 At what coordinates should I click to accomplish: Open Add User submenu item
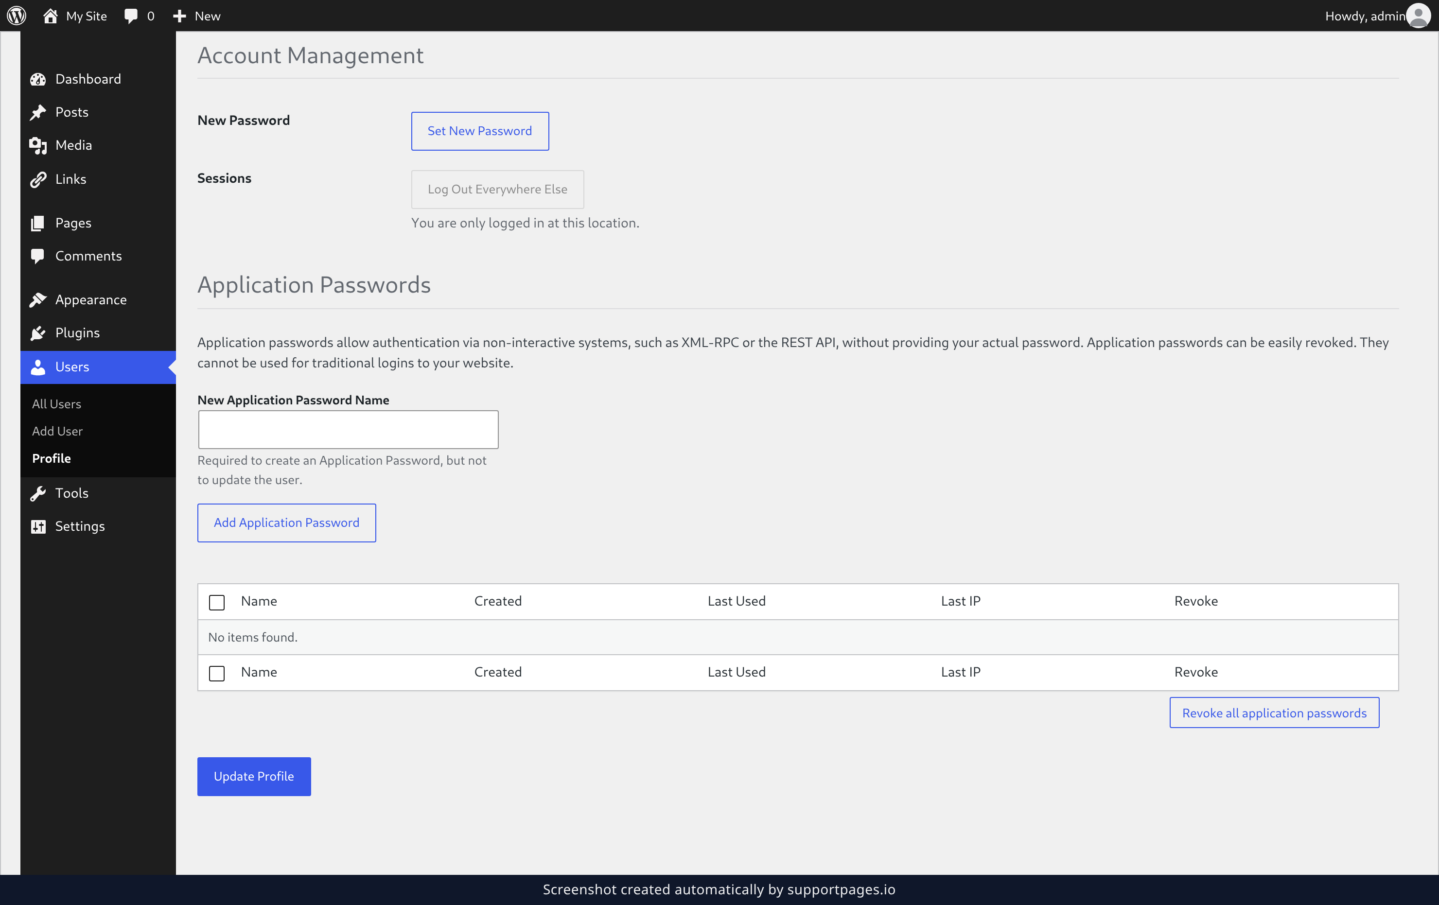click(57, 431)
